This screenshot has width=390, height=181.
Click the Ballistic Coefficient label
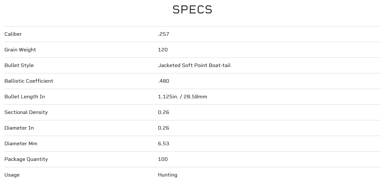click(29, 81)
